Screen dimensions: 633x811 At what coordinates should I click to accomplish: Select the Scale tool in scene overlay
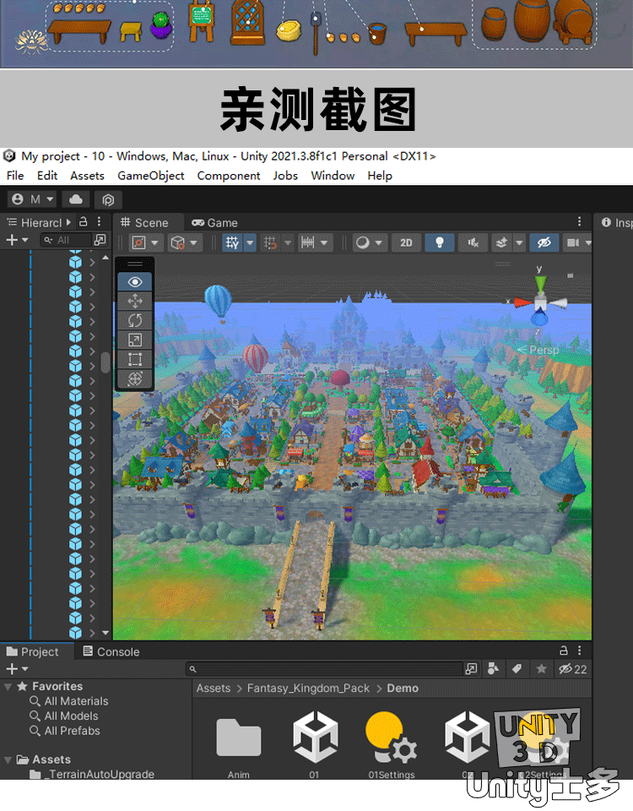tap(134, 340)
